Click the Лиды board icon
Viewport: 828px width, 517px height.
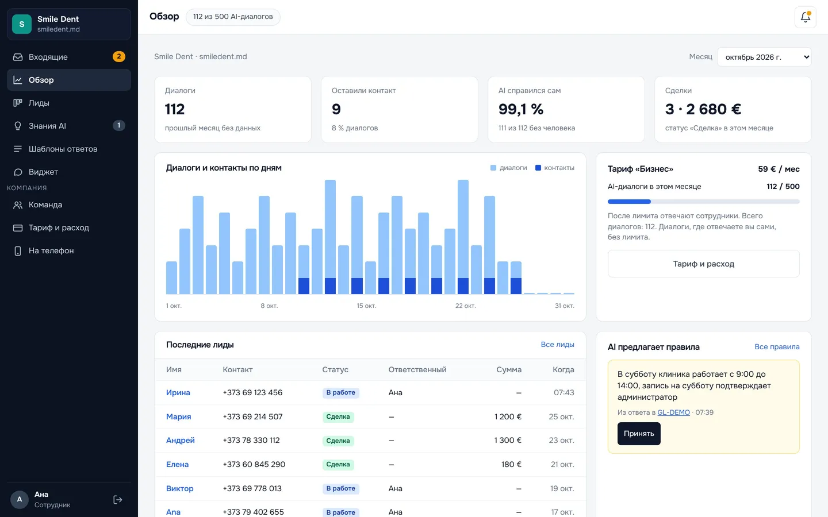point(18,103)
